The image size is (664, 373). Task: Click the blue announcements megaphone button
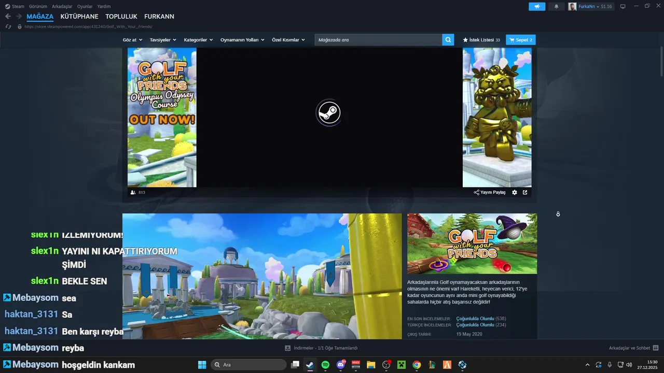[x=537, y=6]
